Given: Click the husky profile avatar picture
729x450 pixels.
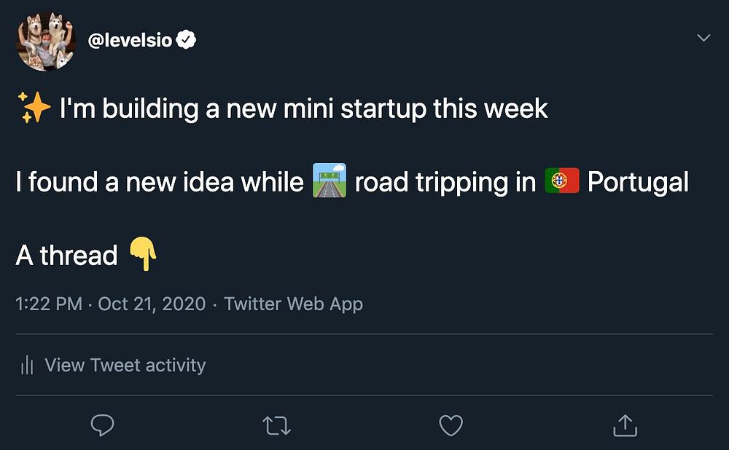Looking at the screenshot, I should [47, 41].
